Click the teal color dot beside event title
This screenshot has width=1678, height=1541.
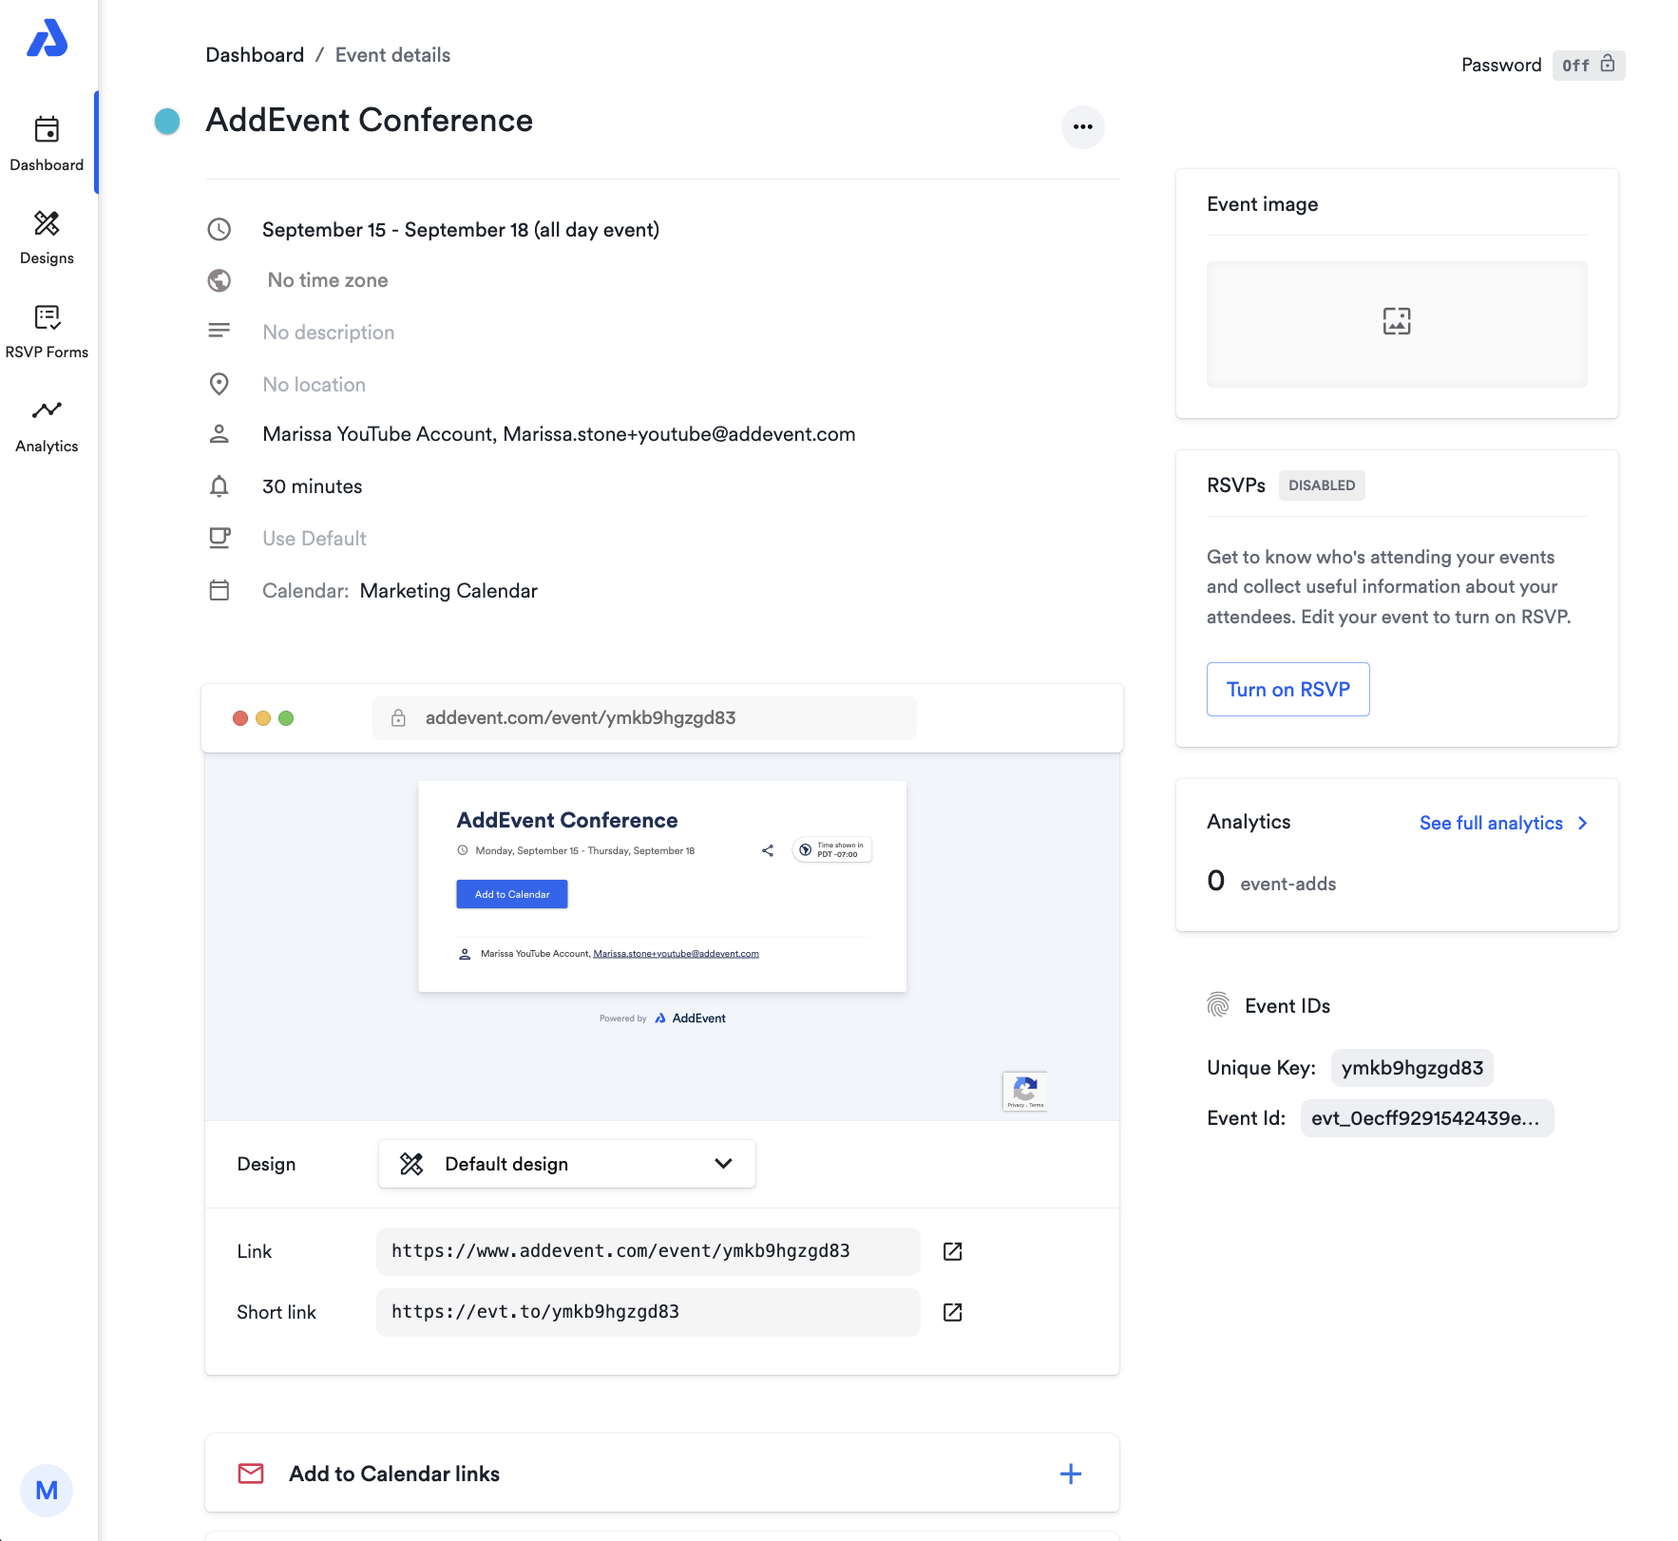167,121
